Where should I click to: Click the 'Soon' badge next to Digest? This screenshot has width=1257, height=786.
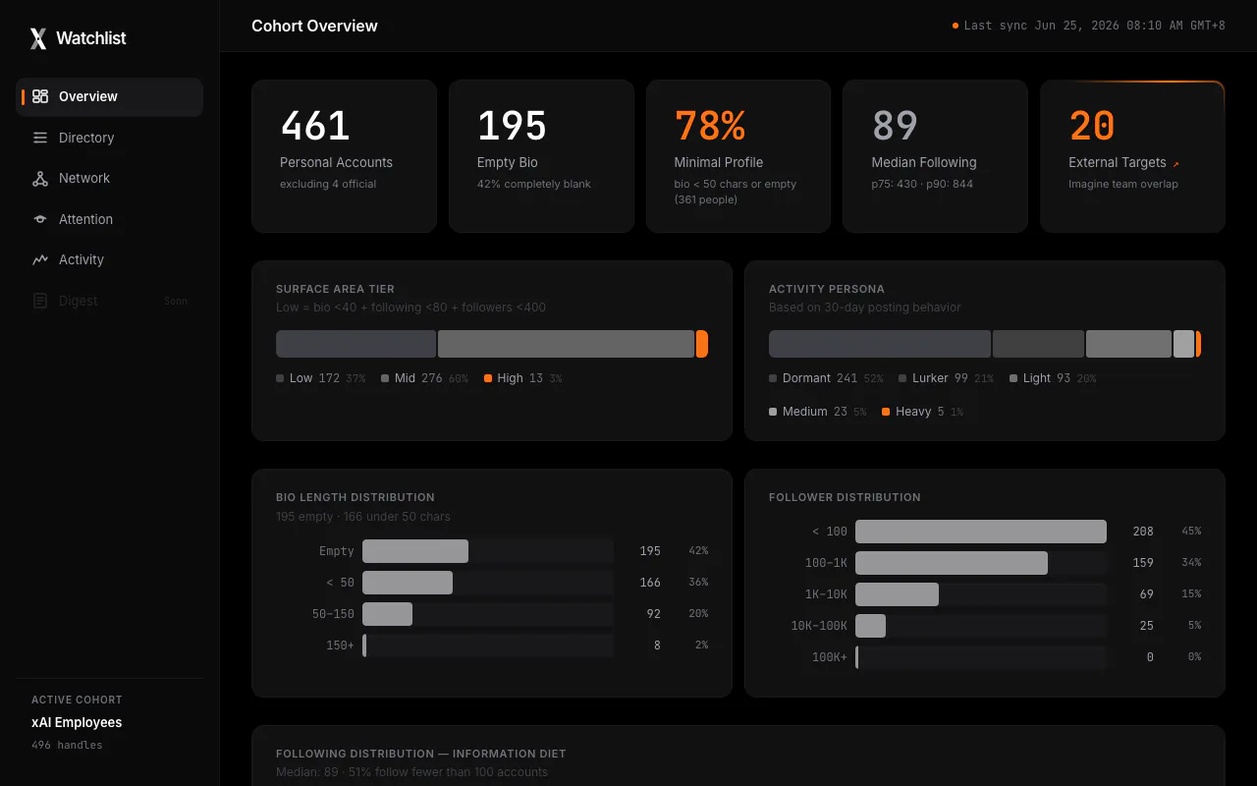[x=176, y=301]
